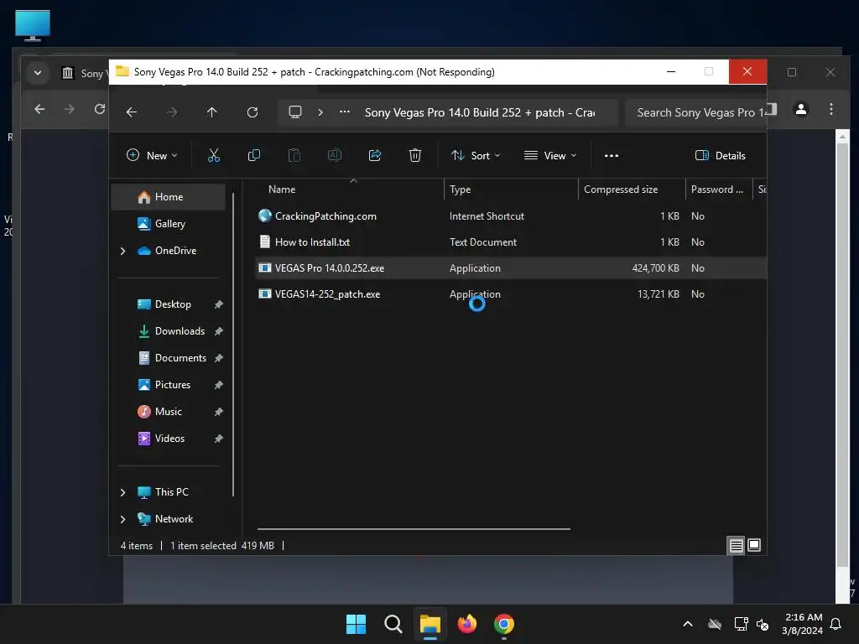The image size is (859, 644).
Task: Click the address bar chevron after PC icon
Action: tap(320, 112)
